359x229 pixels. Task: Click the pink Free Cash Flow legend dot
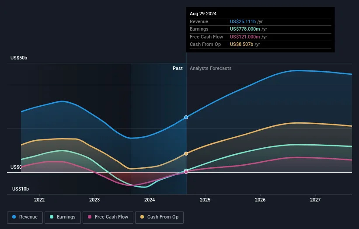[x=90, y=217]
